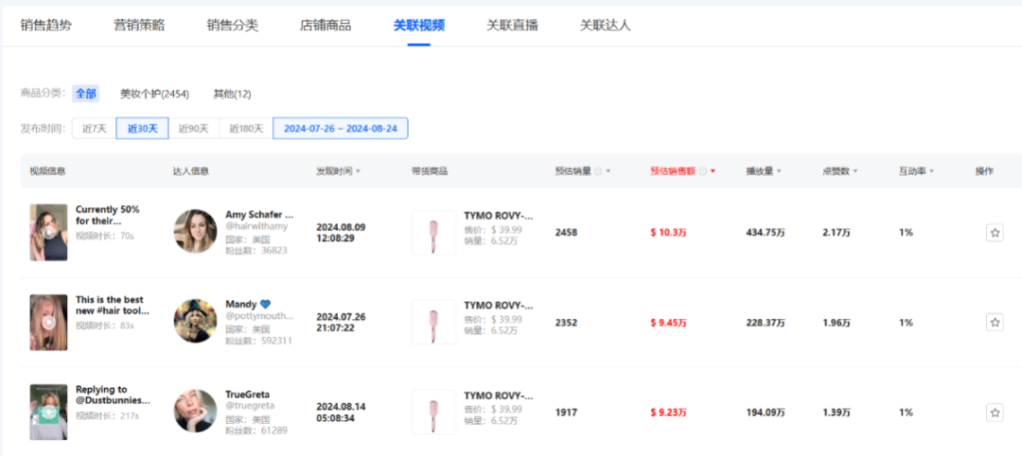The height and width of the screenshot is (457, 1022).
Task: Open TYMO ROVY product image in first row
Action: point(433,233)
